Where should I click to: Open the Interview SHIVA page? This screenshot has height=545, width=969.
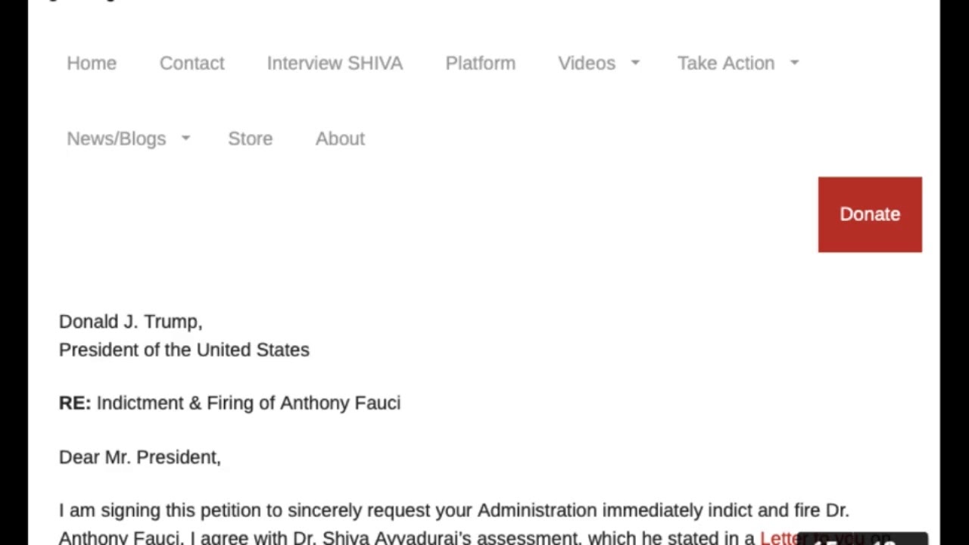point(335,63)
